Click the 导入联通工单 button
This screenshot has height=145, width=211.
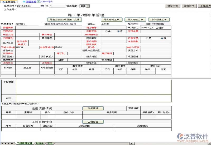(159, 19)
